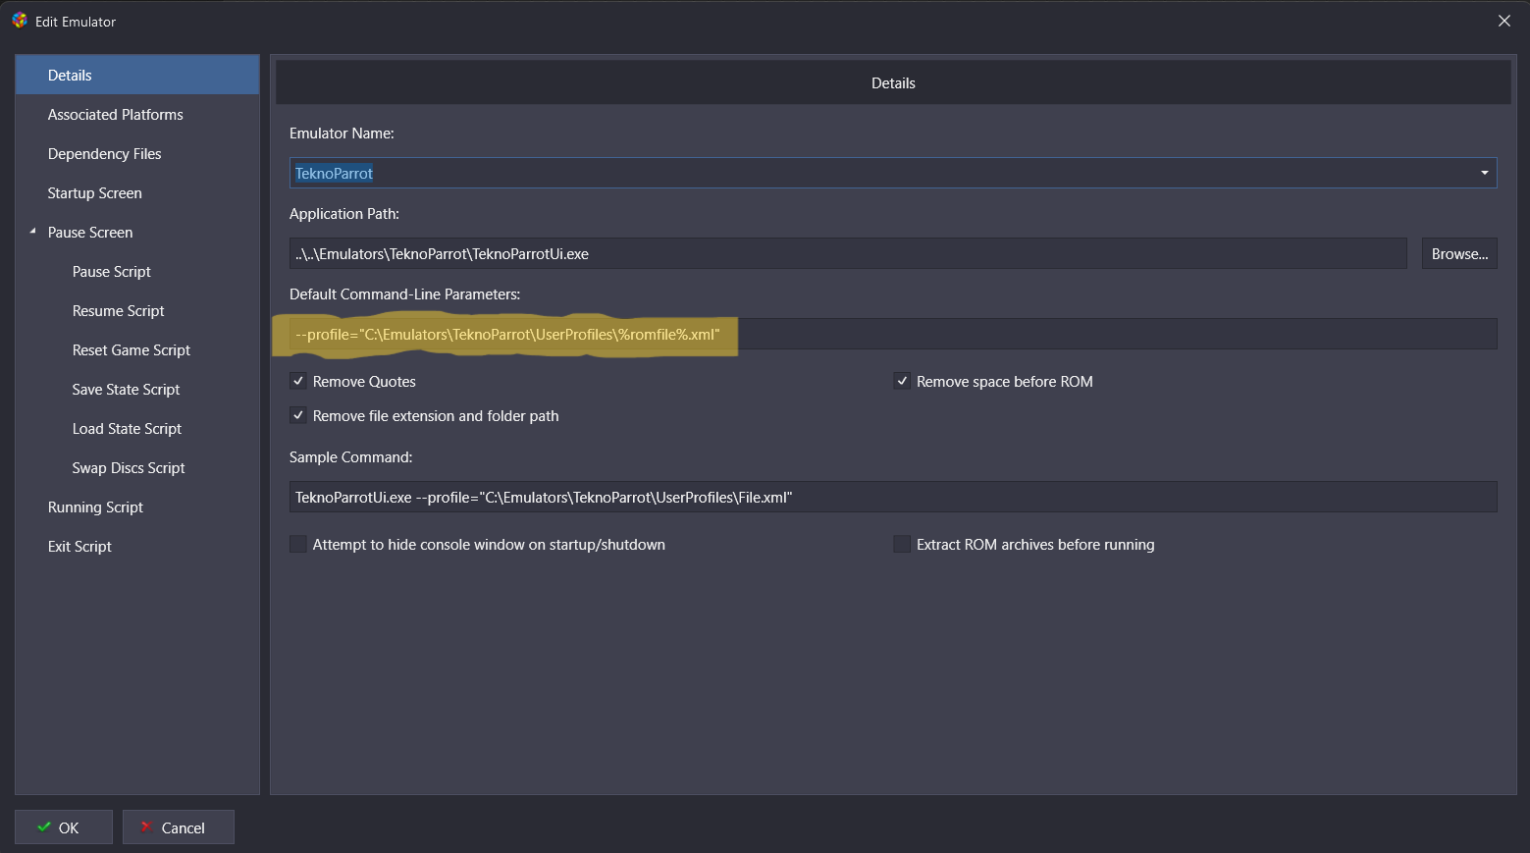Viewport: 1530px width, 853px height.
Task: Open the Emulator Name dropdown arrow
Action: point(1484,173)
